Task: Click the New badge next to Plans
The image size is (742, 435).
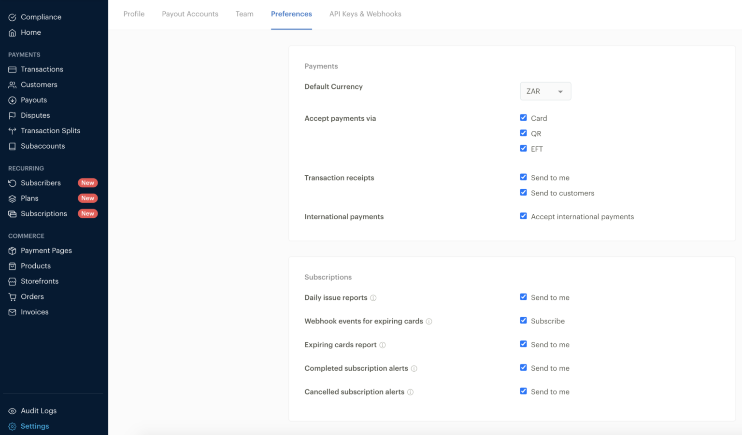Action: point(87,198)
